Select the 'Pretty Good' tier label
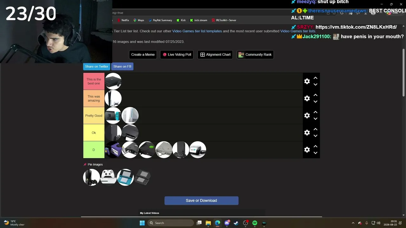Screen dimensions: 406x228 [94, 116]
